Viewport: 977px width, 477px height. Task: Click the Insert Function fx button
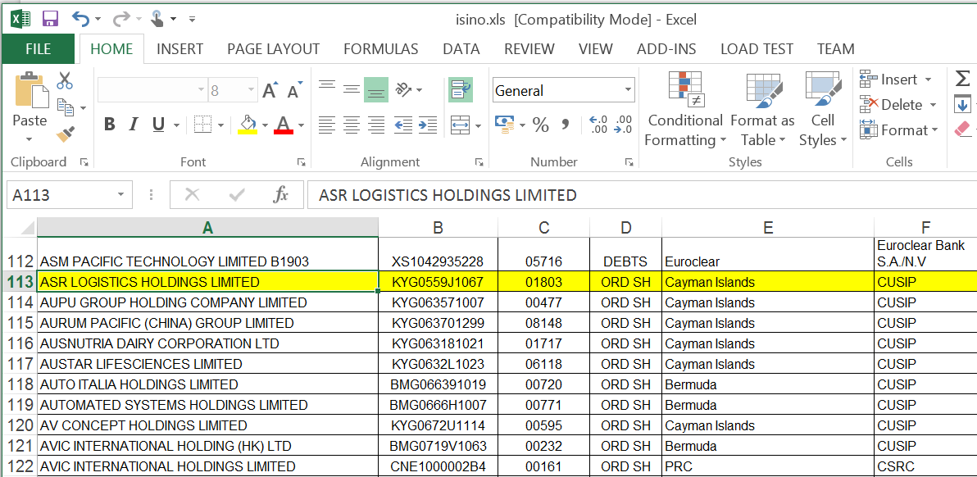(282, 195)
